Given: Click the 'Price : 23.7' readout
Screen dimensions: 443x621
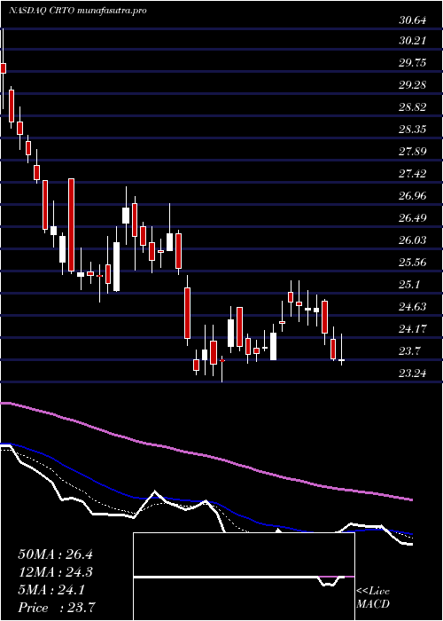Looking at the screenshot, I should pos(57,608).
